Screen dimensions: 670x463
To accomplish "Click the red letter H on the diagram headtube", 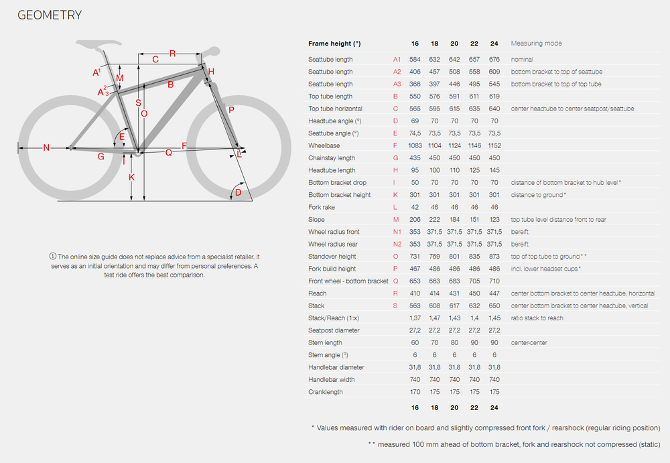I will (x=211, y=72).
